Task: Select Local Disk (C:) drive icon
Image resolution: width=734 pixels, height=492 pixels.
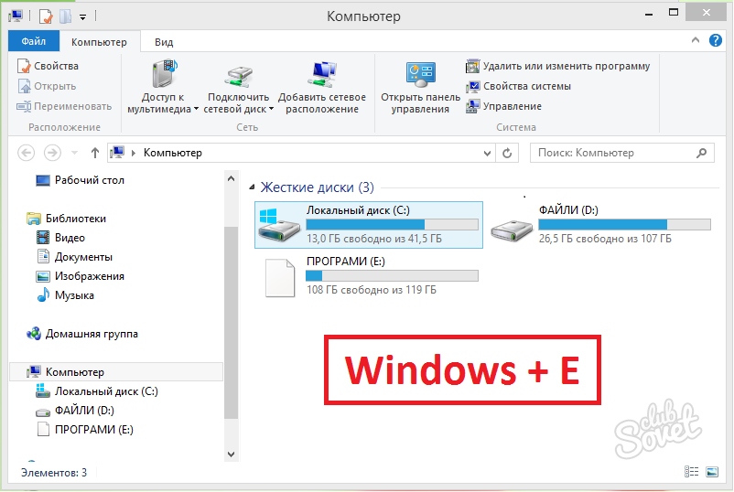Action: [x=282, y=226]
